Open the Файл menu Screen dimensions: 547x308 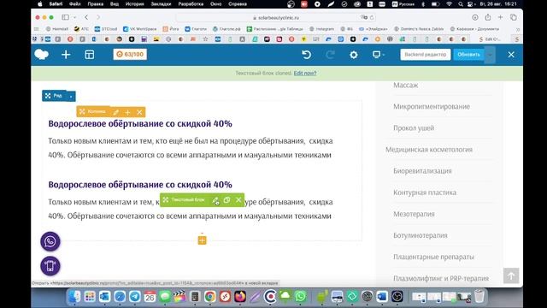pyautogui.click(x=74, y=4)
